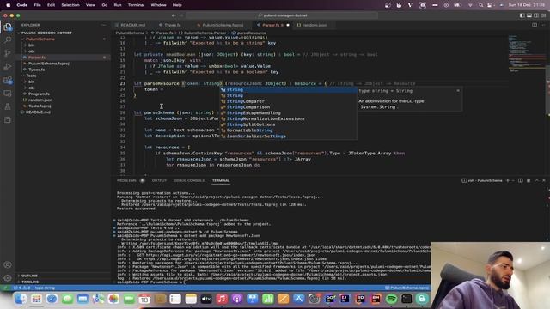Open the Selection menu in the menu bar
This screenshot has width=550, height=309.
[x=70, y=5]
